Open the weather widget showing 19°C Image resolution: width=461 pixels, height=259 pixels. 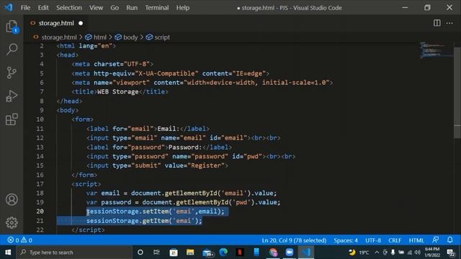coord(359,253)
